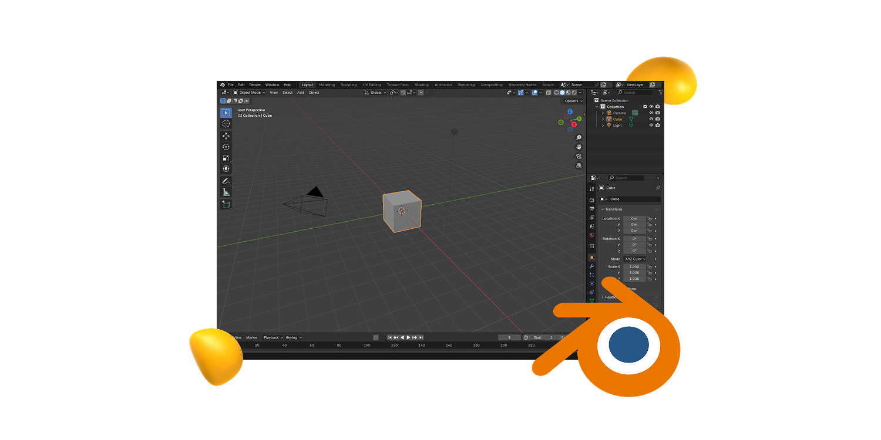Click the Blender logo menu icon

click(x=222, y=84)
